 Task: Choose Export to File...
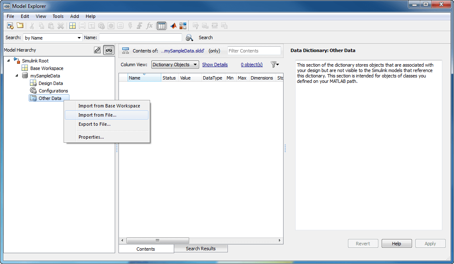pos(107,124)
